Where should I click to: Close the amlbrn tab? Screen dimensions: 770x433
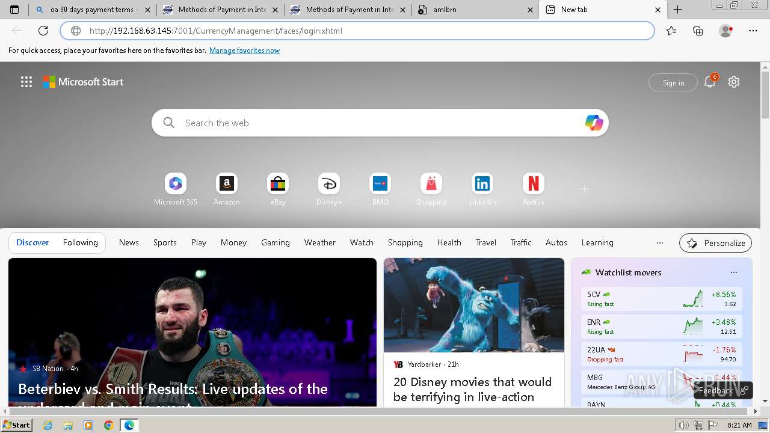[x=531, y=10]
